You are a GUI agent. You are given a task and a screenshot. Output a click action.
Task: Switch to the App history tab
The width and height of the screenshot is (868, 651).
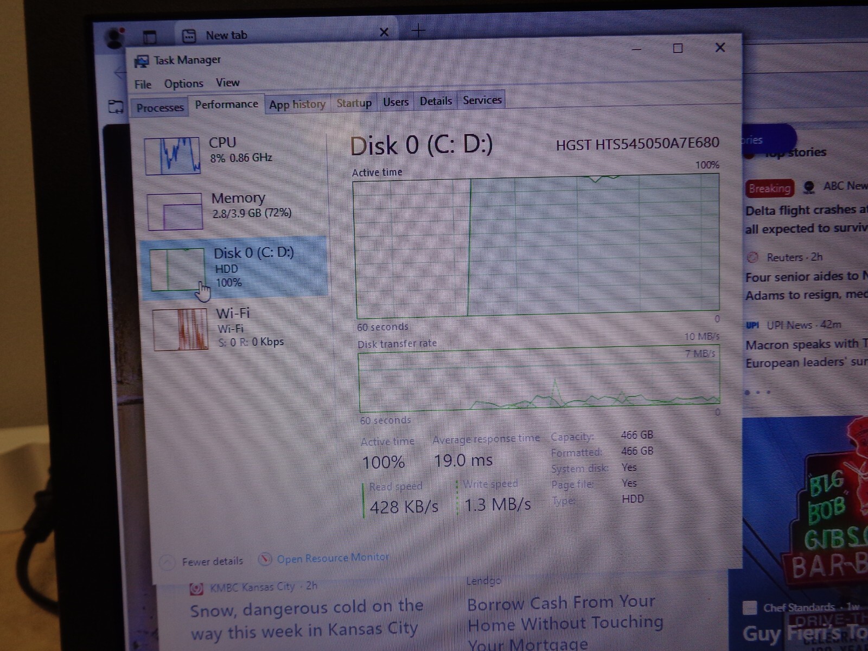tap(297, 104)
